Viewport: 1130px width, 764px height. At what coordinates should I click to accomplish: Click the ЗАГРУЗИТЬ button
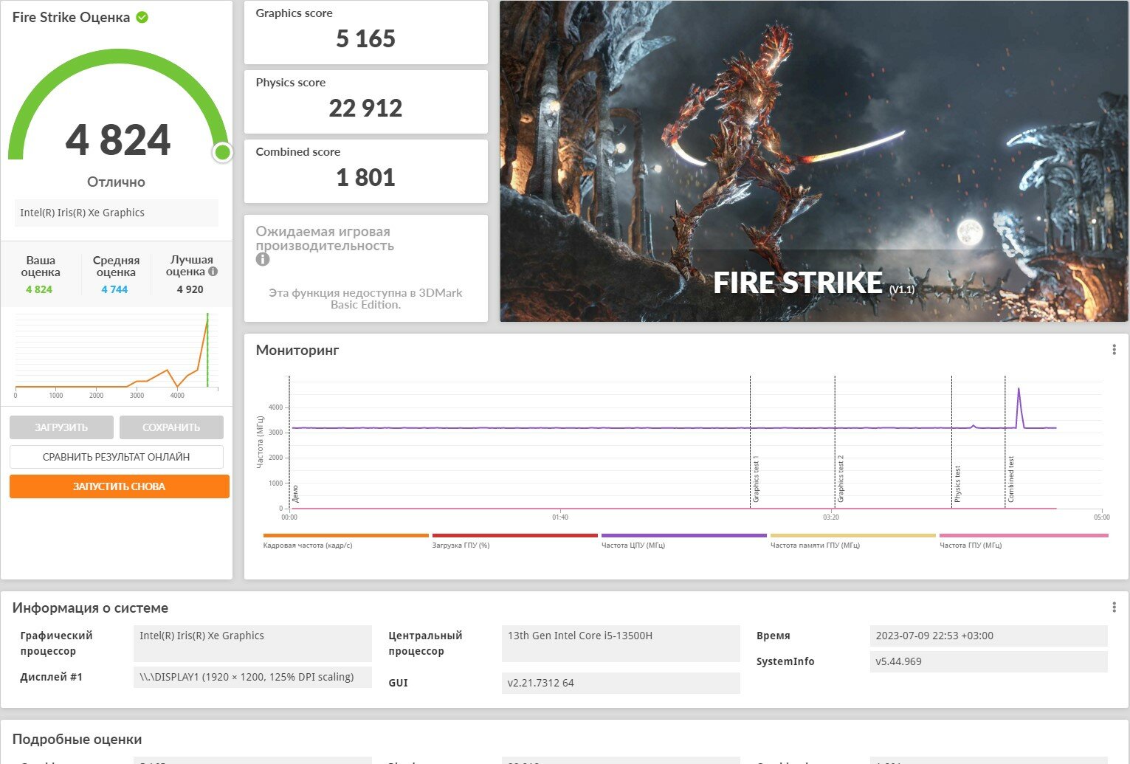click(61, 427)
